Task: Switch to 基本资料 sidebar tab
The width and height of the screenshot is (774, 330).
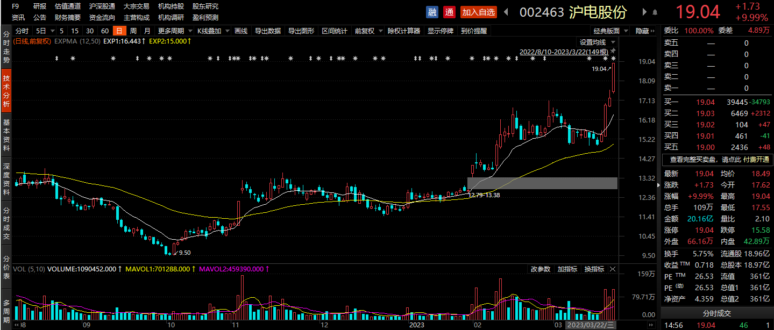Action: pyautogui.click(x=6, y=134)
